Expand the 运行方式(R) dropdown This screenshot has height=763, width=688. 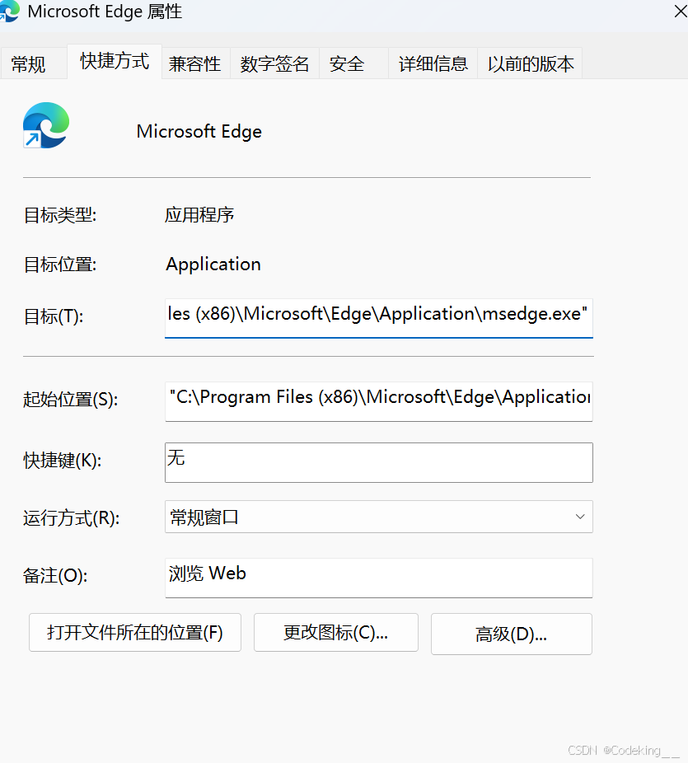[x=378, y=517]
